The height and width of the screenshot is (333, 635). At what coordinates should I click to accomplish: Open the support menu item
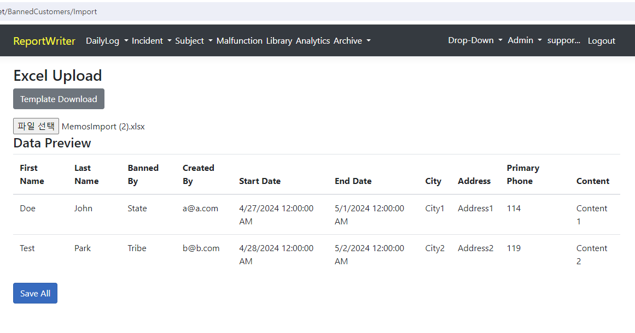564,40
